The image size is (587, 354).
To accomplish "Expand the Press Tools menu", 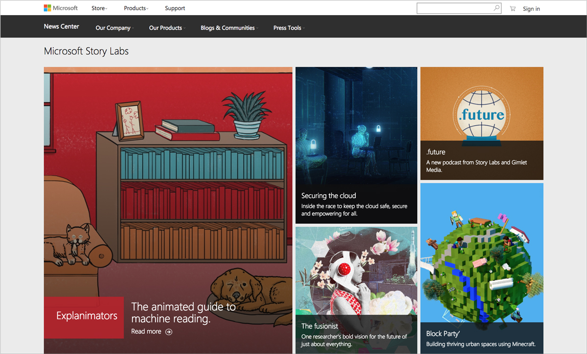I will 289,28.
